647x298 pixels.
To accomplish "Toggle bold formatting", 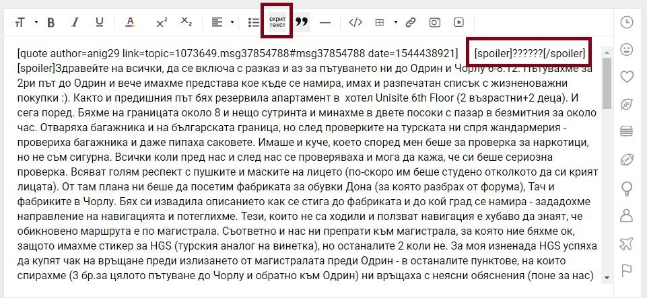I will click(x=50, y=22).
